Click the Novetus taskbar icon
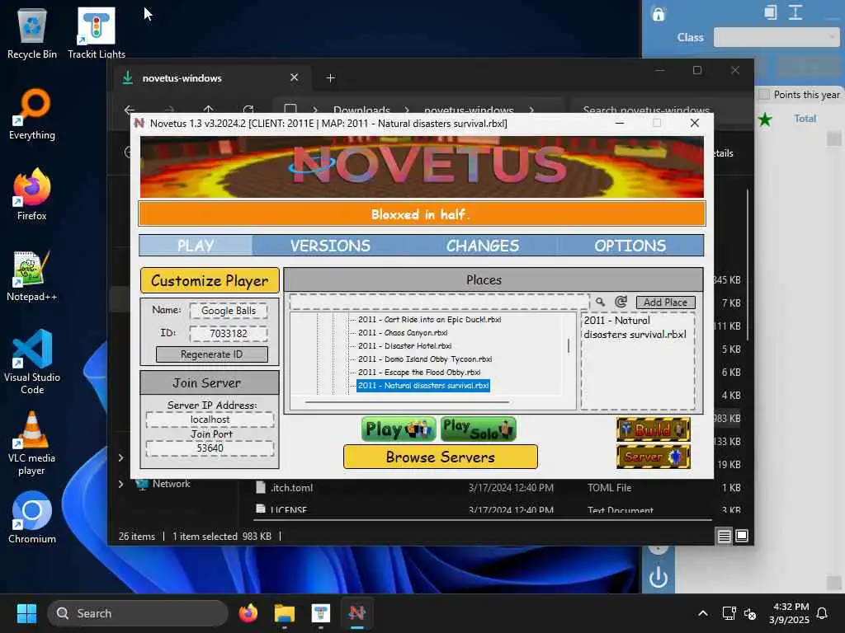Viewport: 845px width, 633px height. [356, 613]
